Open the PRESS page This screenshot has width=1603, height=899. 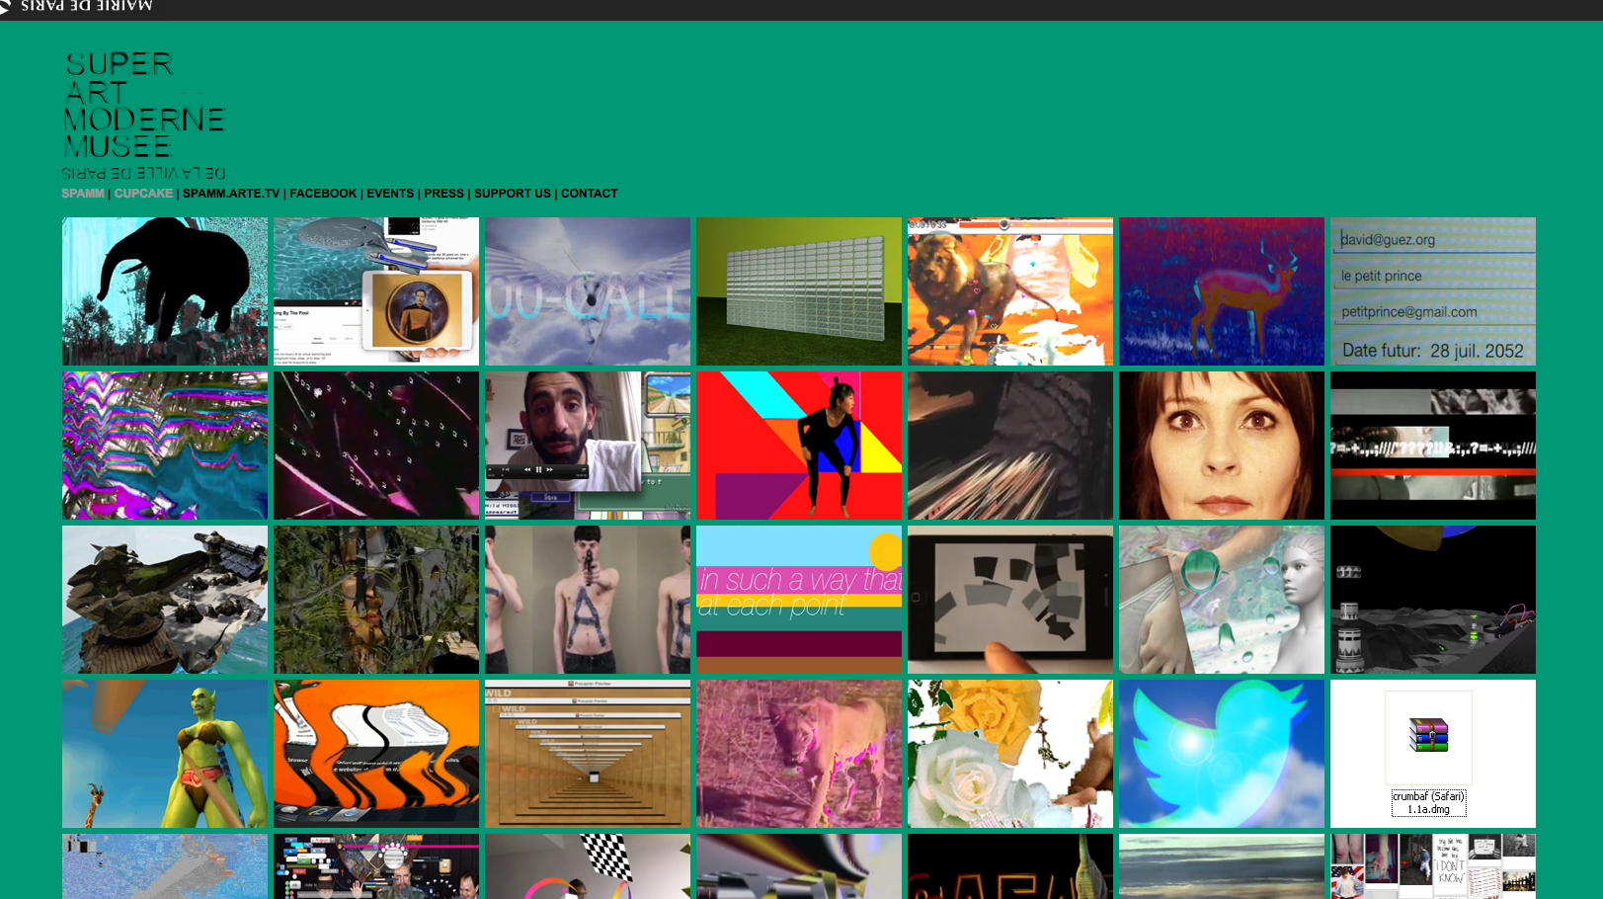coord(443,194)
